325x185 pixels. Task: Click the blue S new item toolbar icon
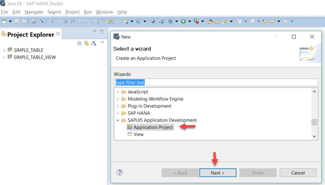coord(139,21)
